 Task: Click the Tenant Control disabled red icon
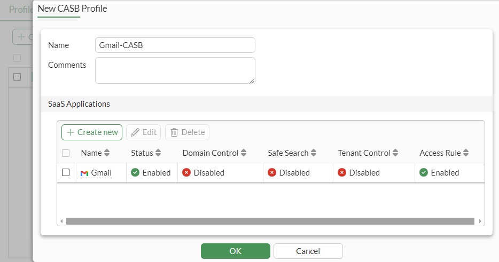tap(342, 173)
